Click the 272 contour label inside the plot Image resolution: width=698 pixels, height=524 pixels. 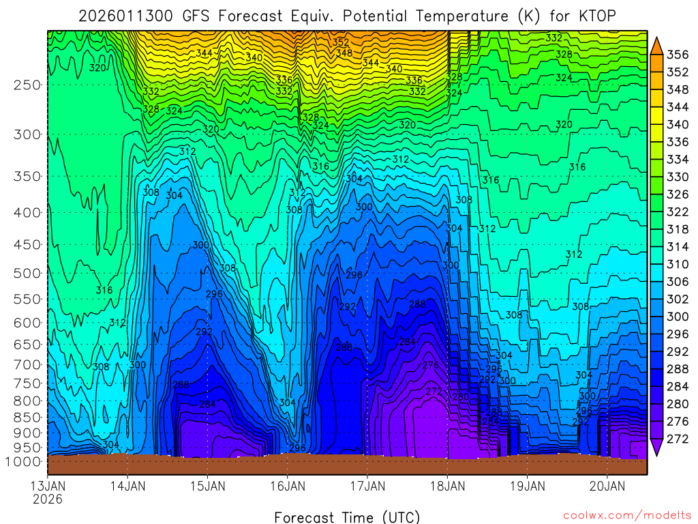point(434,392)
